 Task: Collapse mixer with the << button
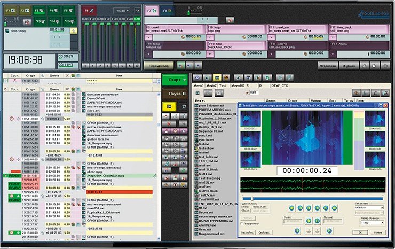click(x=137, y=11)
